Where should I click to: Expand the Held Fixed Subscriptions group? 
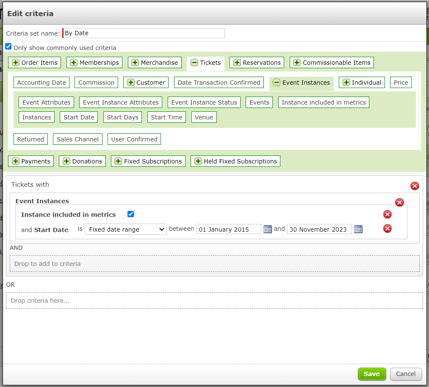click(235, 161)
